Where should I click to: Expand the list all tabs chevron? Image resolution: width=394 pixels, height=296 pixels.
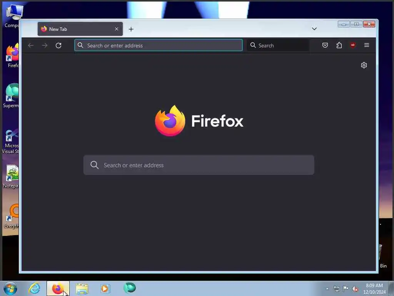click(x=314, y=29)
